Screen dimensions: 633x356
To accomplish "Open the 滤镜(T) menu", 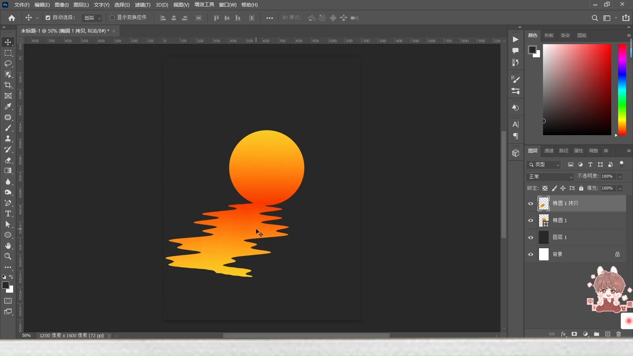I will click(142, 5).
